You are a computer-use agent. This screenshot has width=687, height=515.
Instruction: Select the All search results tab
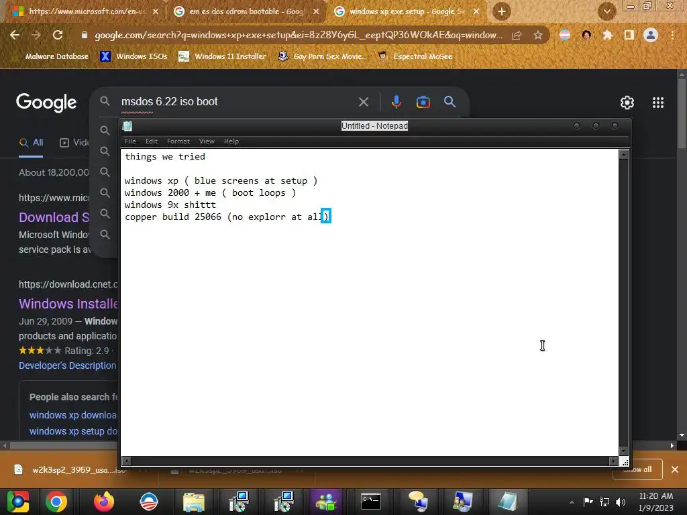coord(31,143)
